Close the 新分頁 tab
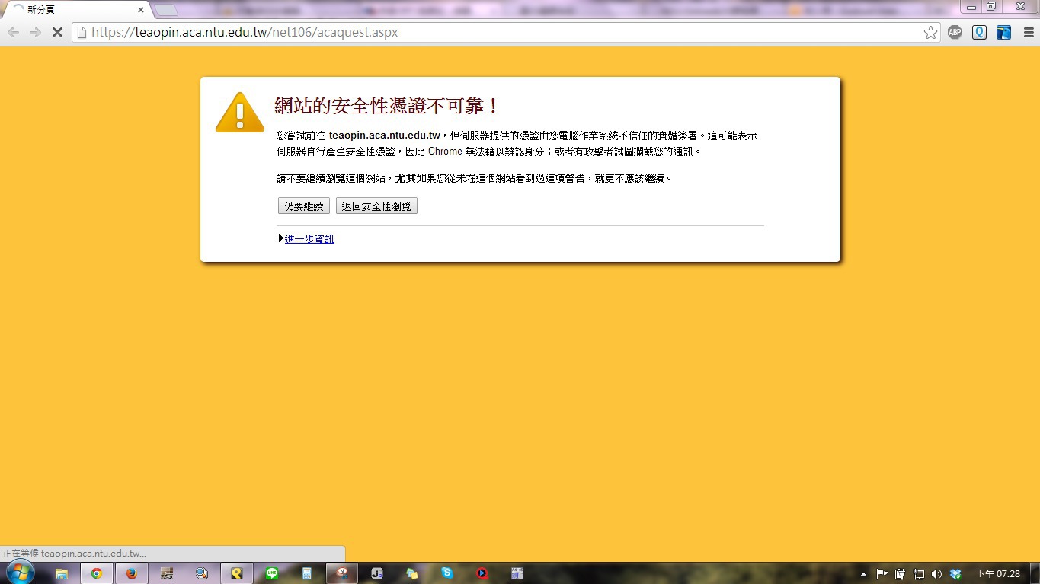Image resolution: width=1040 pixels, height=584 pixels. [x=141, y=10]
